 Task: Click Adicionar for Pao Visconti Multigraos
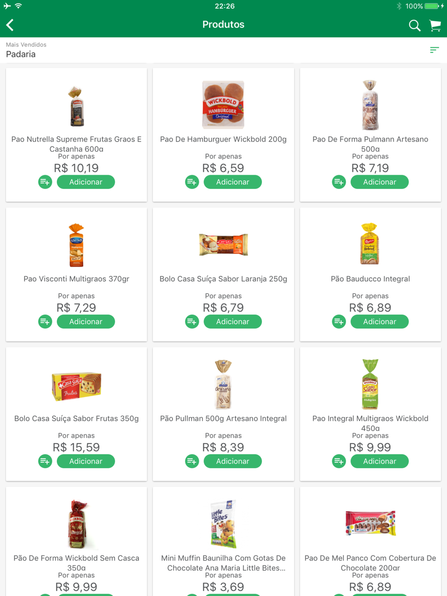(86, 322)
